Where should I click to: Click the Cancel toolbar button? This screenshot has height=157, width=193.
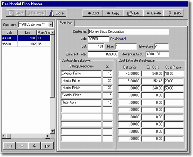point(36,13)
